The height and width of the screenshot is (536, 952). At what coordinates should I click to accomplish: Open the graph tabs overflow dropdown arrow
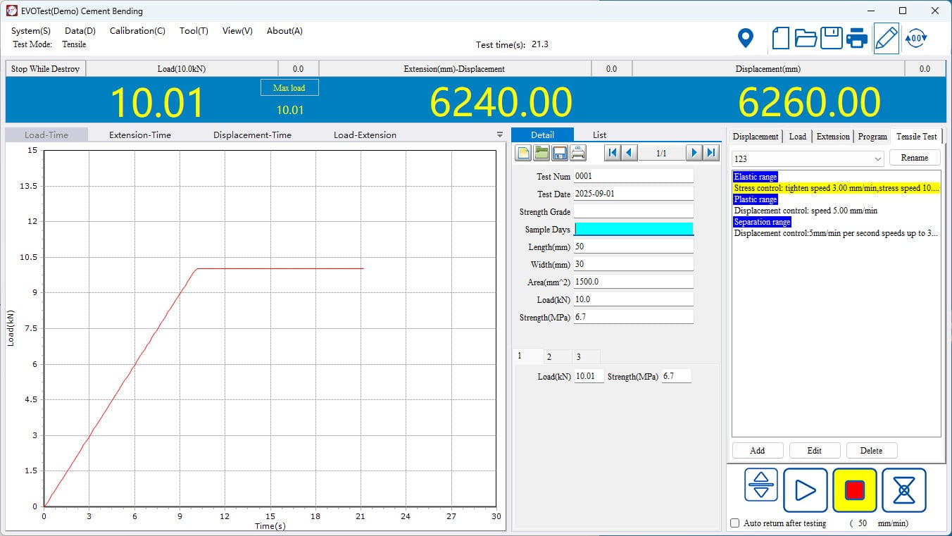click(x=499, y=135)
